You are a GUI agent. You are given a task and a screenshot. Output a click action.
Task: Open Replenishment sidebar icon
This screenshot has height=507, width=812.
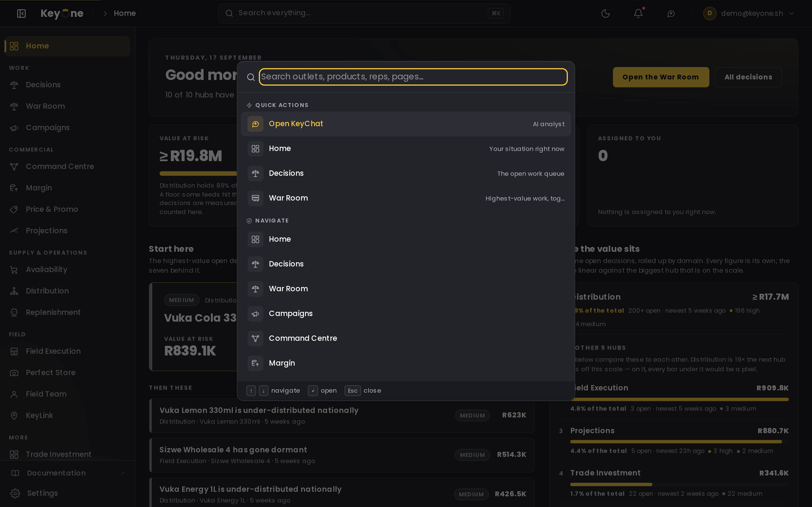click(x=14, y=313)
